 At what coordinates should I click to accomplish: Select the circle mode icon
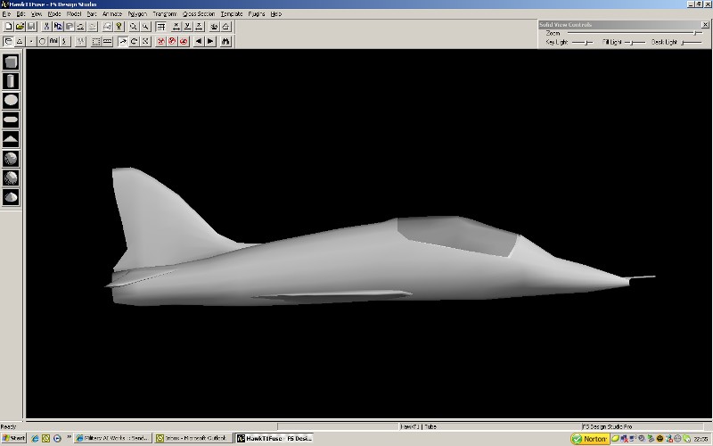42,41
